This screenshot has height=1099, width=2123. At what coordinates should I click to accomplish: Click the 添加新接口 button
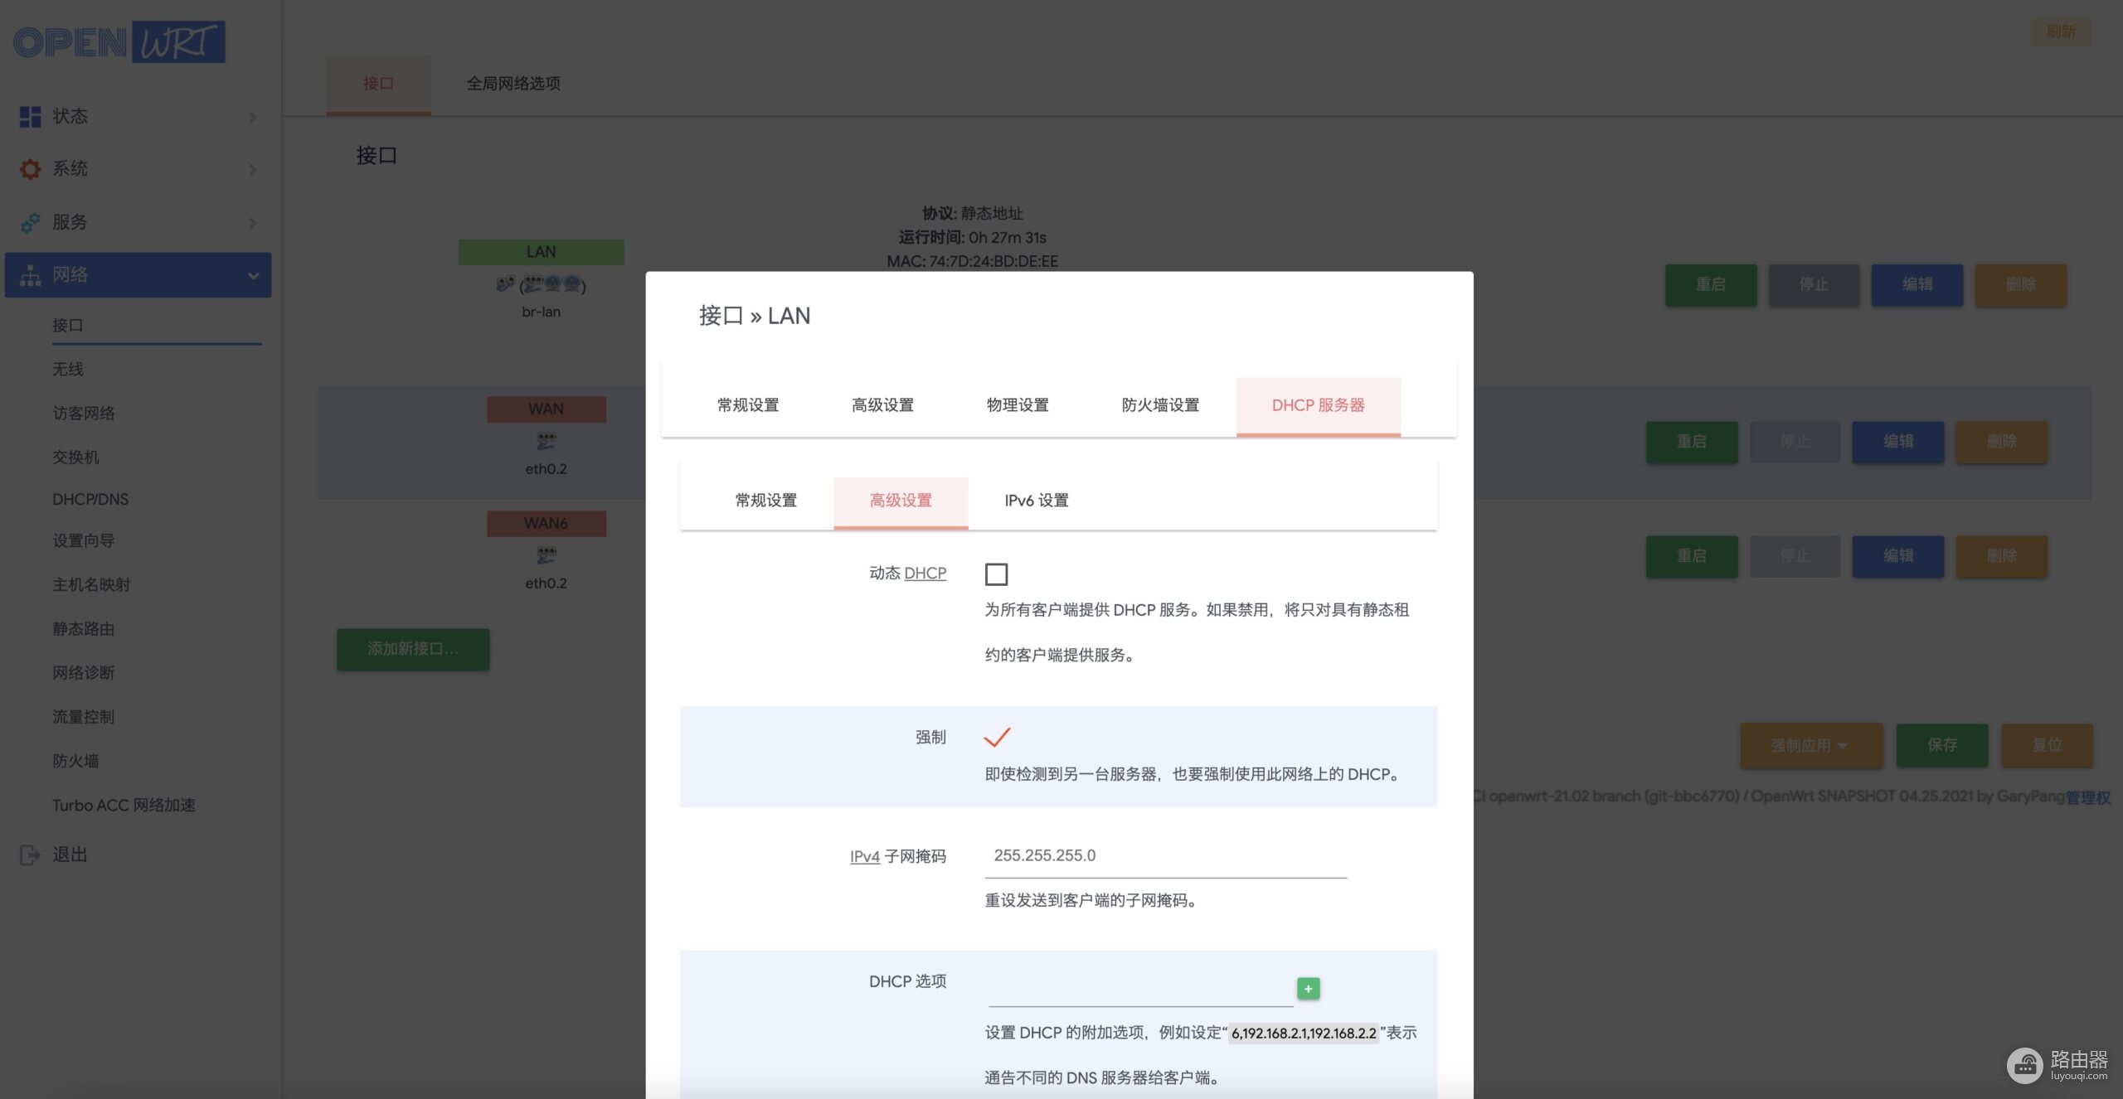pyautogui.click(x=413, y=649)
